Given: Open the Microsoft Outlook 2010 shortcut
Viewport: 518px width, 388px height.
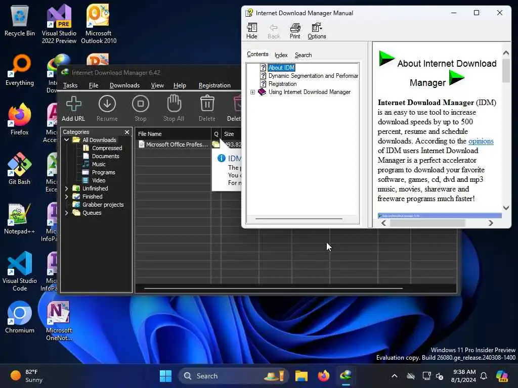Looking at the screenshot, I should pos(99,24).
